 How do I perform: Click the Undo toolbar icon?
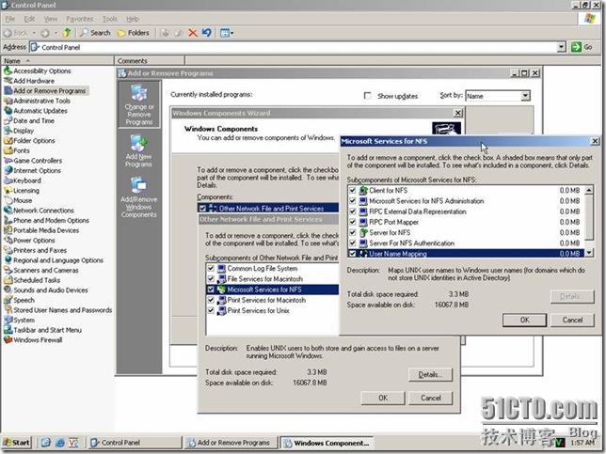tap(207, 33)
